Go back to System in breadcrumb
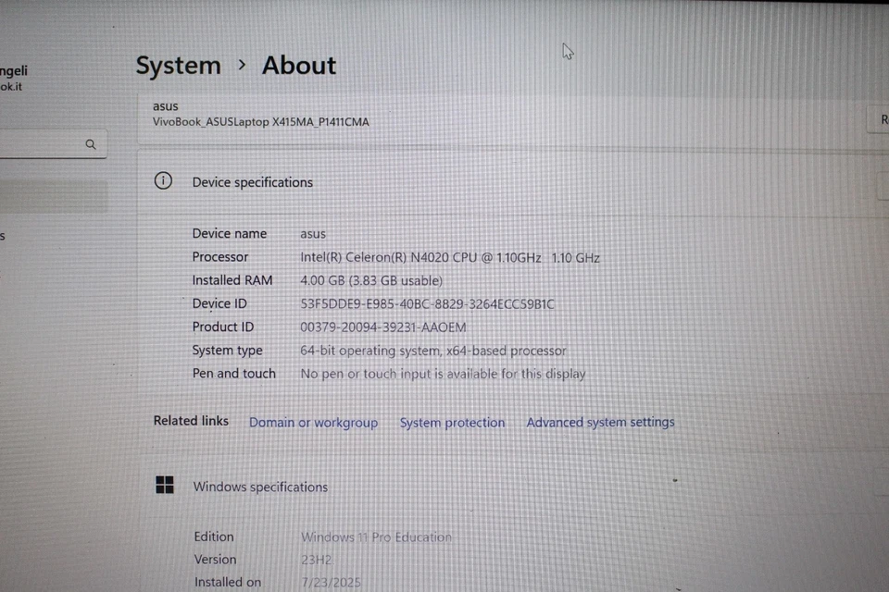 coord(178,66)
